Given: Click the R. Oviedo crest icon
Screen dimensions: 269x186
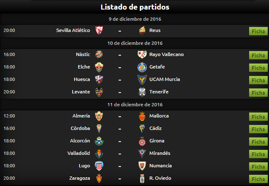Looking at the screenshot, I should point(142,179).
